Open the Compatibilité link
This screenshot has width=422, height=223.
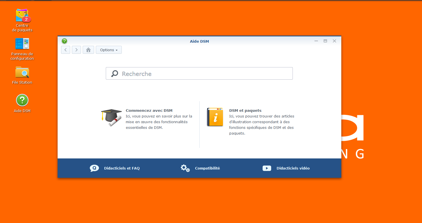tap(207, 168)
